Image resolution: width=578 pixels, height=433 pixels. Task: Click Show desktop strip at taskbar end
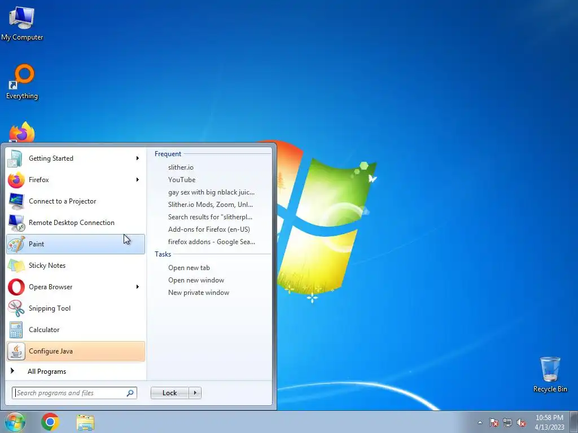tap(574, 422)
